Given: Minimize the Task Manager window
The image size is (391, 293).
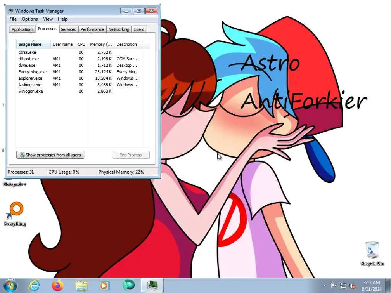Looking at the screenshot, I should point(126,11).
